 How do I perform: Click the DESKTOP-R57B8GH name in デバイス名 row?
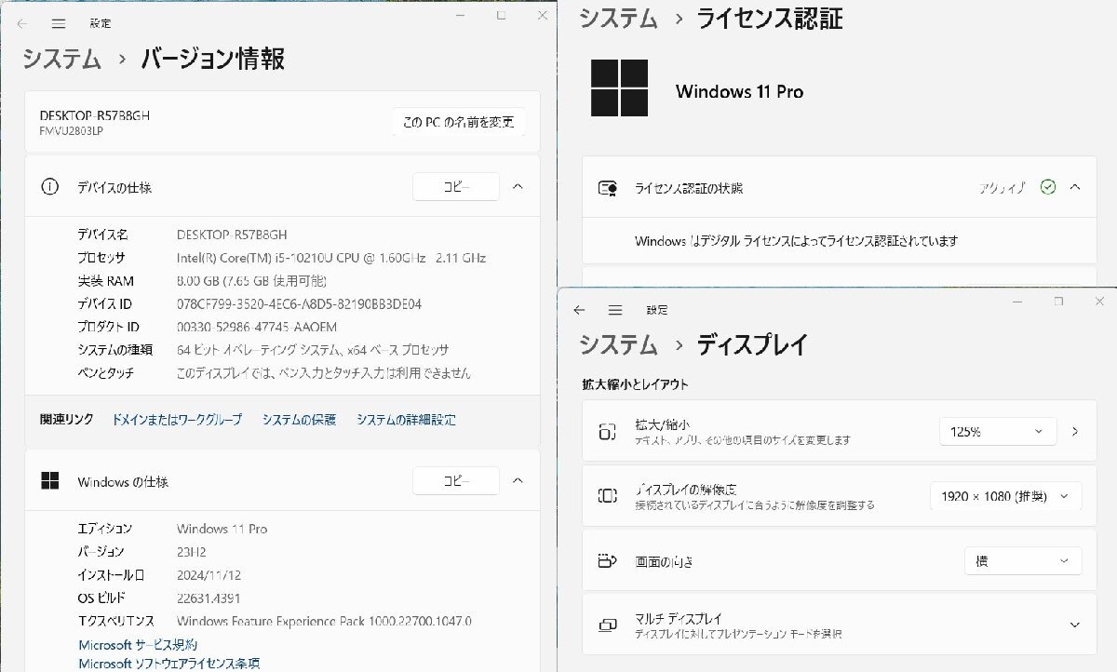(232, 235)
